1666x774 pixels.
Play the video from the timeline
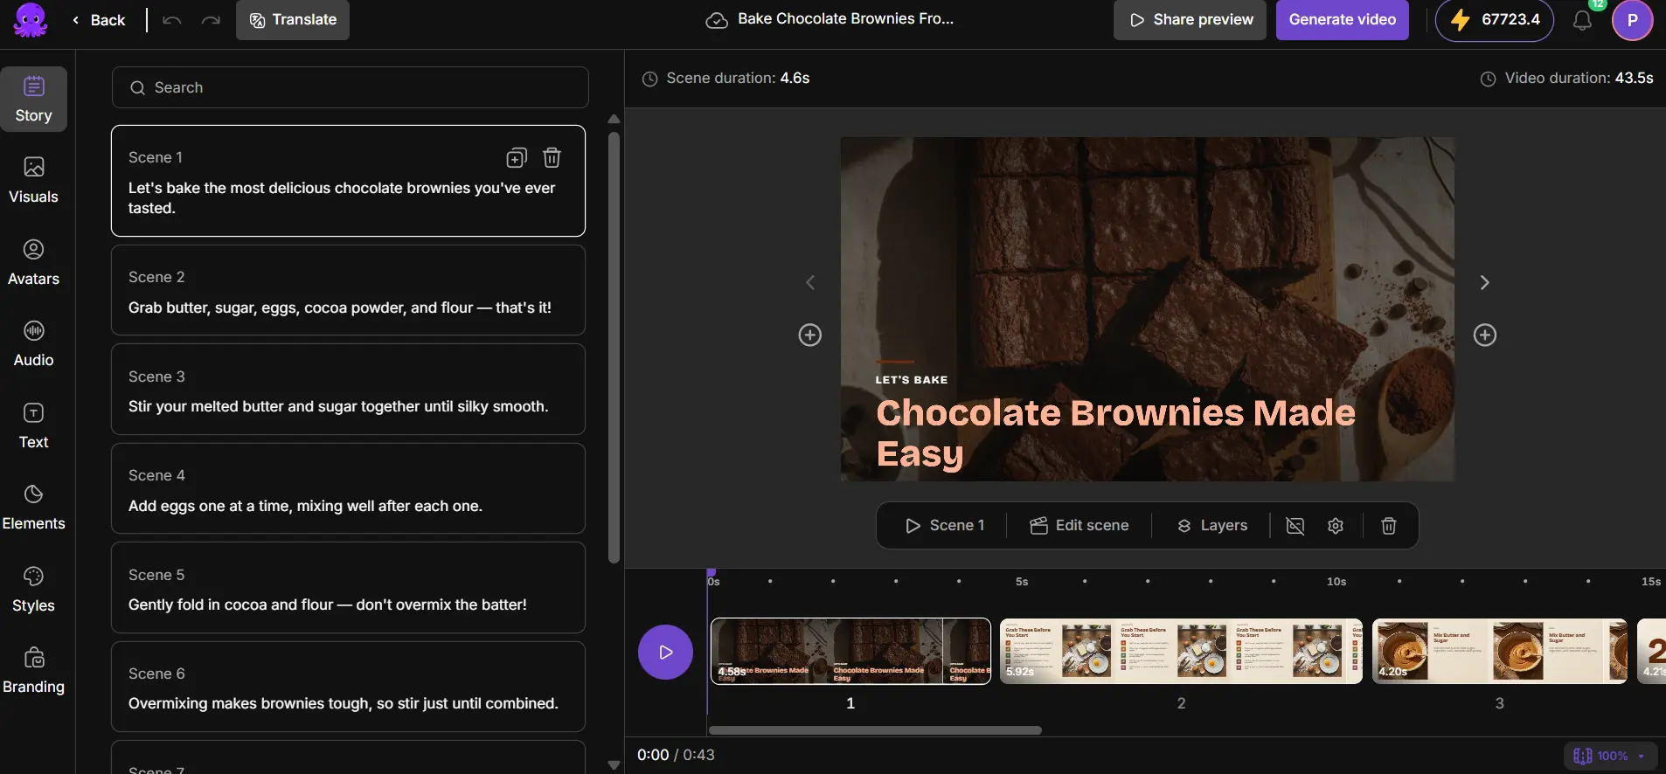[665, 652]
